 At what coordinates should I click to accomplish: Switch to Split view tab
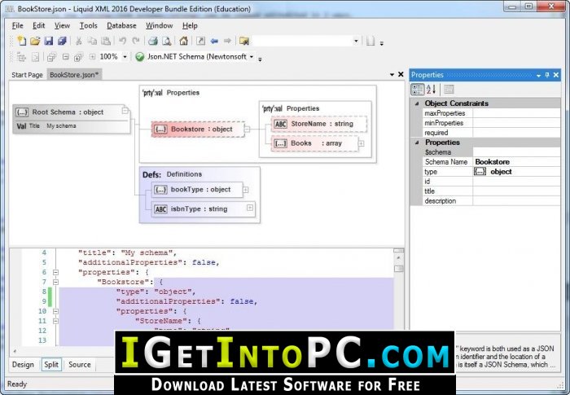tap(51, 364)
